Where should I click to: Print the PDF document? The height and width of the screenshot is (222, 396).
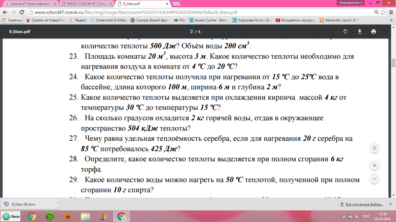pyautogui.click(x=374, y=32)
